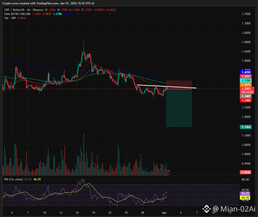Select the XRP / TetherUS symbol title
This screenshot has width=258, height=217.
pos(14,10)
